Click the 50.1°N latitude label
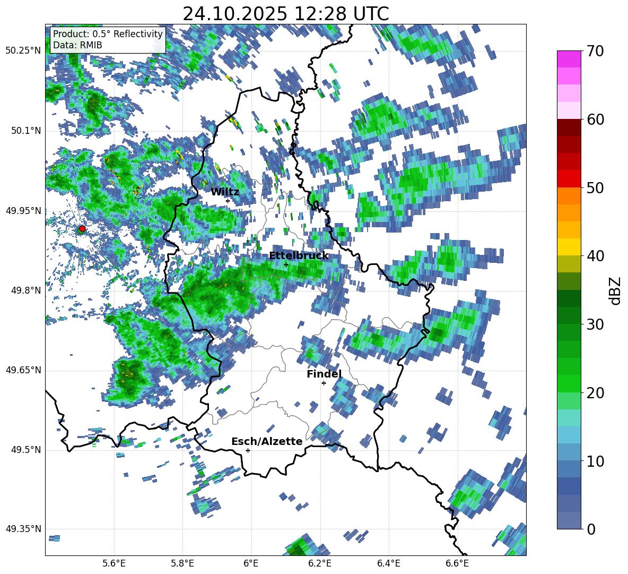This screenshot has height=574, width=628. (26, 131)
